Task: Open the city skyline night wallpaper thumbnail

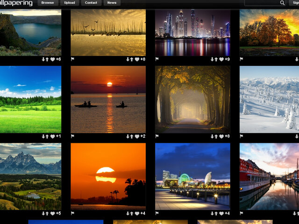Action: point(192,32)
